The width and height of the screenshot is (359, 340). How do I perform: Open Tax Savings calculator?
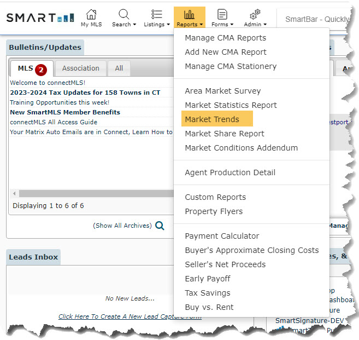tap(208, 293)
